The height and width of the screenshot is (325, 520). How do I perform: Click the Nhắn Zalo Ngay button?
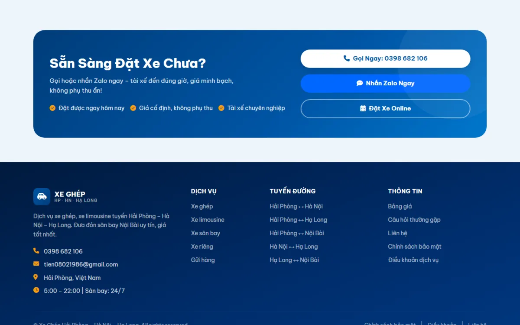pyautogui.click(x=385, y=83)
